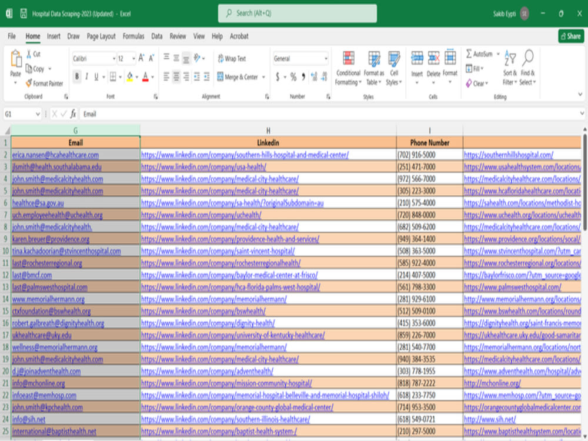
Task: Open the font size dropdown
Action: [x=133, y=58]
